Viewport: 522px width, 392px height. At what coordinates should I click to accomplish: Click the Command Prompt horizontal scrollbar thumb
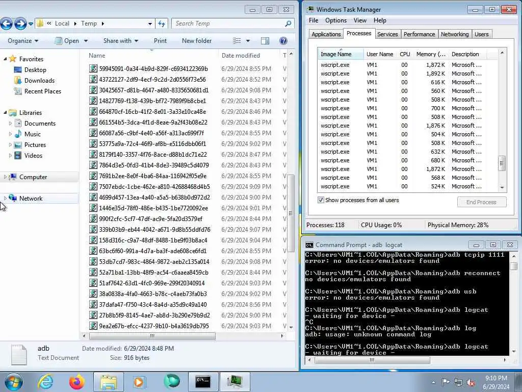coord(372,360)
